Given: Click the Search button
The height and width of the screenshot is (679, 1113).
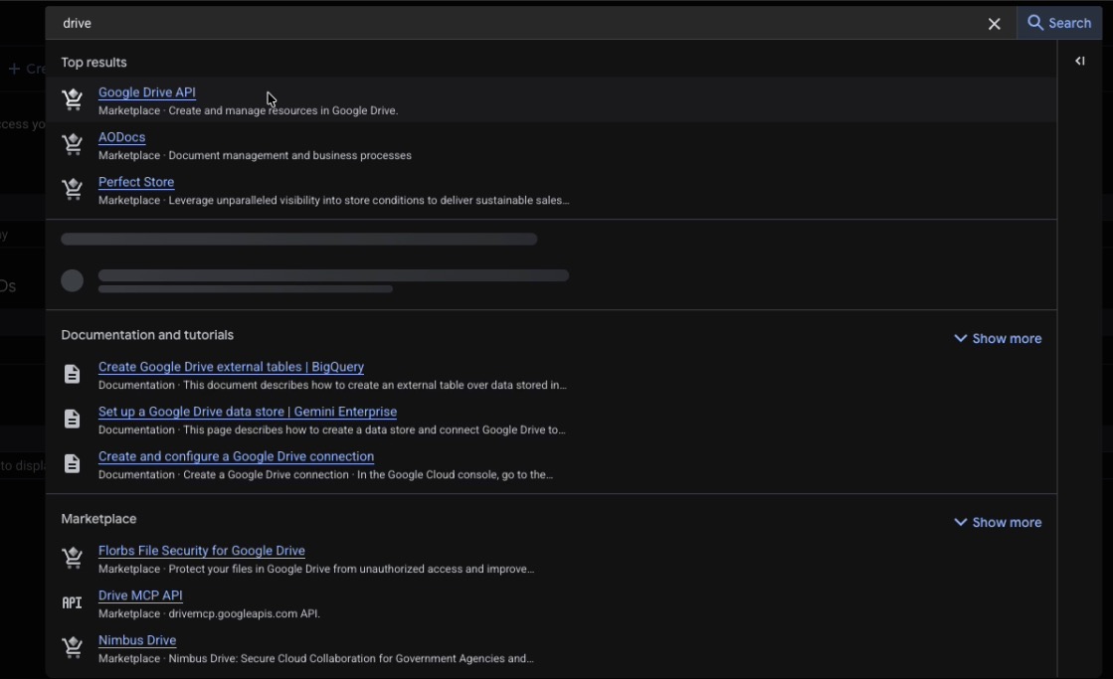Looking at the screenshot, I should click(1059, 23).
